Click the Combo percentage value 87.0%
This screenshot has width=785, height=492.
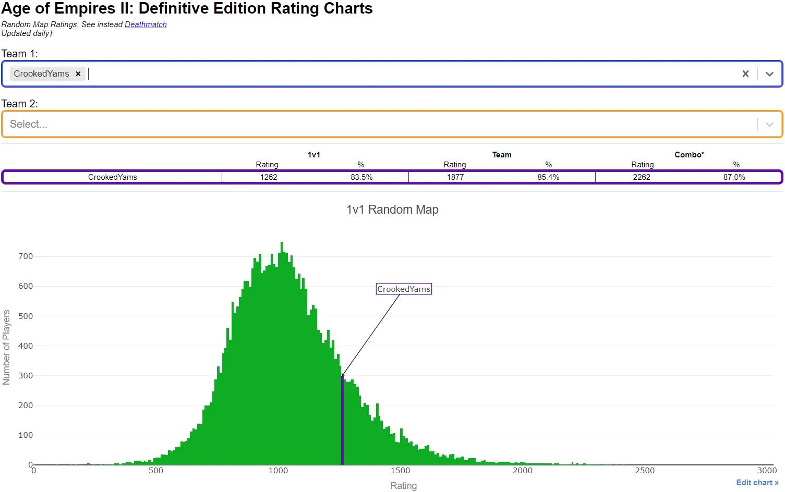[x=734, y=177]
